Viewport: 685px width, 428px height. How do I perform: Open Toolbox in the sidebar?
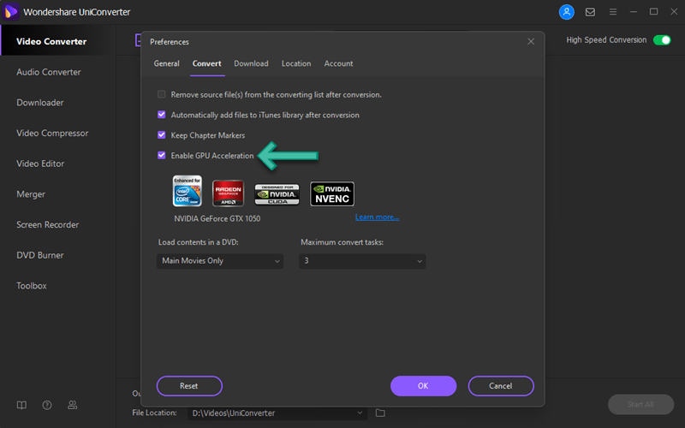coord(32,286)
